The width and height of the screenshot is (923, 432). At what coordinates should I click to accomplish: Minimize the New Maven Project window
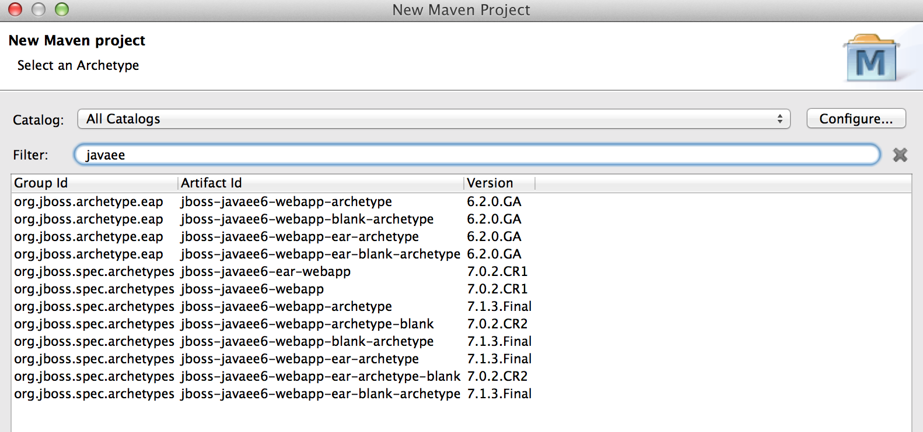(39, 9)
